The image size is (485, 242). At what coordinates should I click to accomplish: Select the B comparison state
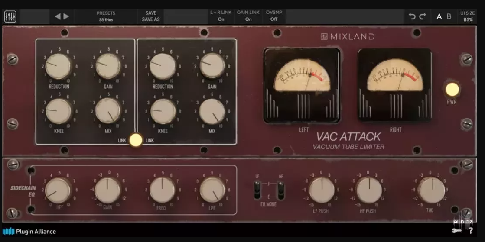point(449,17)
